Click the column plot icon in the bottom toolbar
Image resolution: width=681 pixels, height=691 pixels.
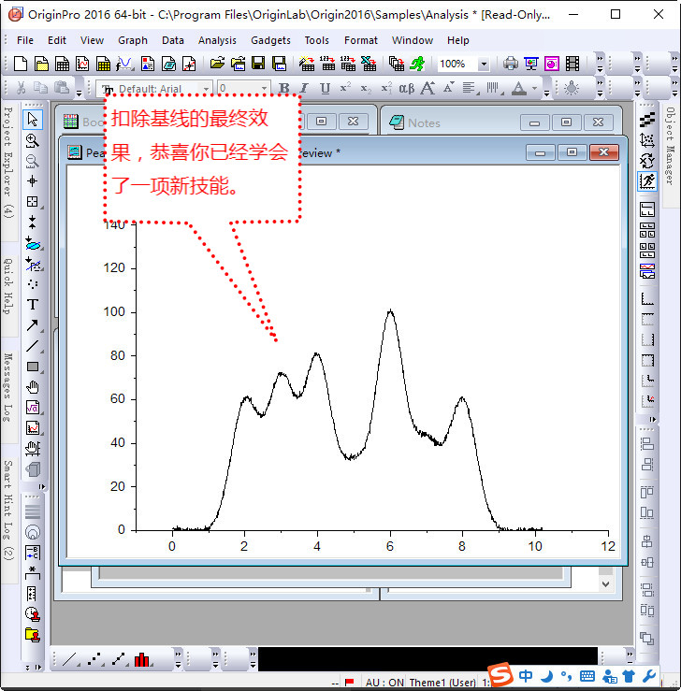(x=142, y=660)
